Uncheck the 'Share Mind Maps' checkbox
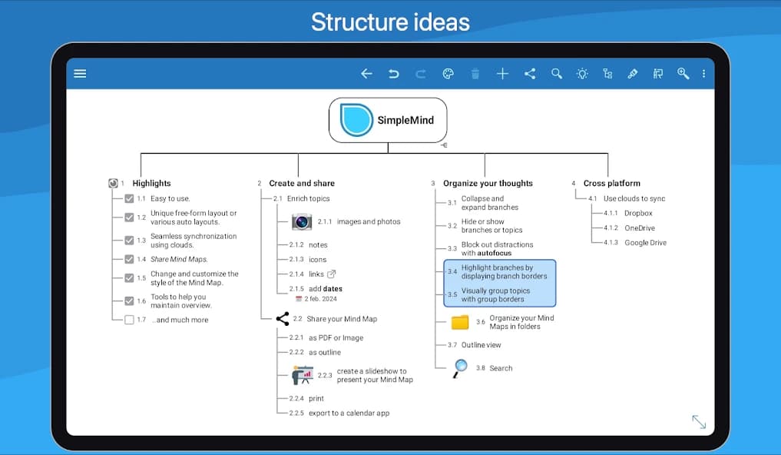Viewport: 781px width, 455px height. click(128, 259)
